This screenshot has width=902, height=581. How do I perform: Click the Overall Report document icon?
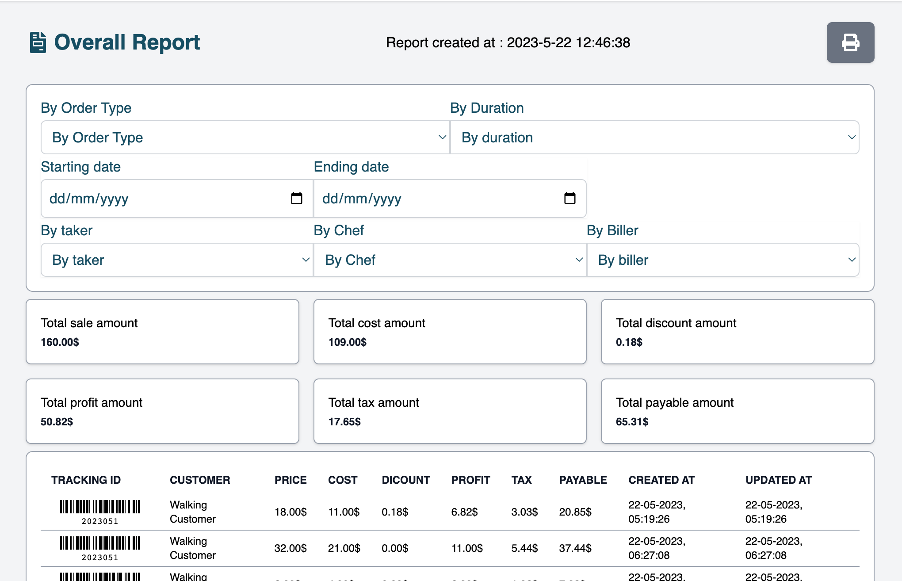coord(38,42)
